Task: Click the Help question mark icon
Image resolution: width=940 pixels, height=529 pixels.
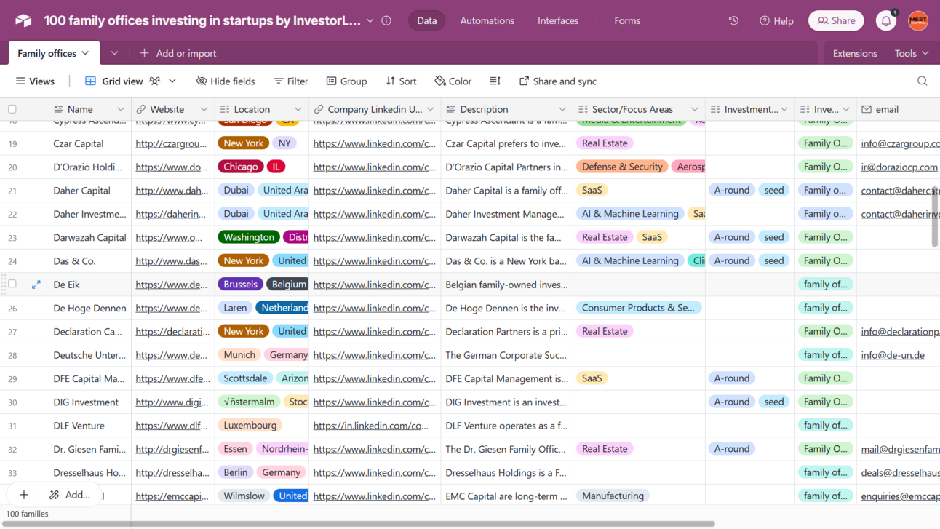Action: 762,20
